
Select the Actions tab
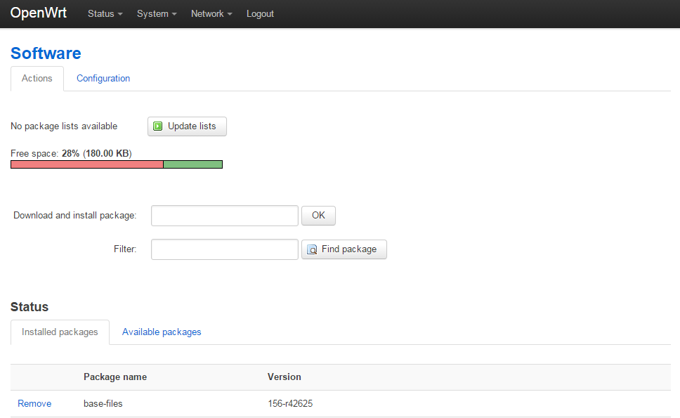(x=37, y=79)
